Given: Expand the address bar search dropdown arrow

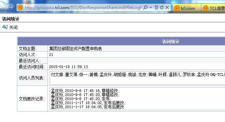Looking at the screenshot, I should [x=151, y=7].
